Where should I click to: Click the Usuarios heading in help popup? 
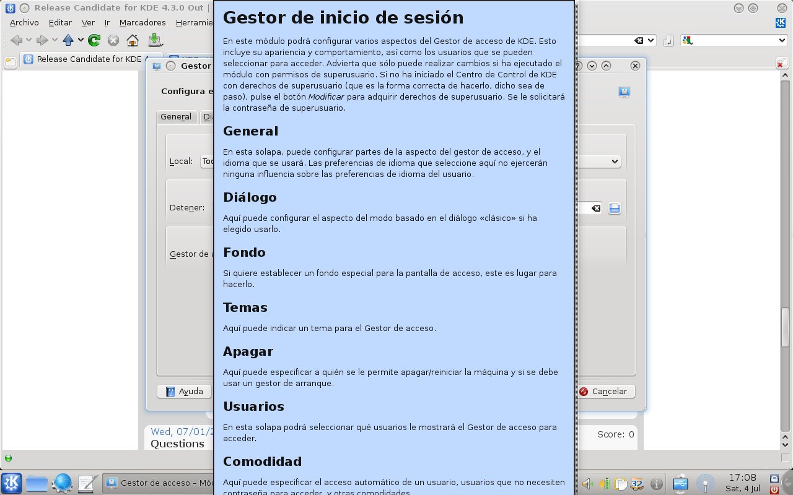[253, 407]
